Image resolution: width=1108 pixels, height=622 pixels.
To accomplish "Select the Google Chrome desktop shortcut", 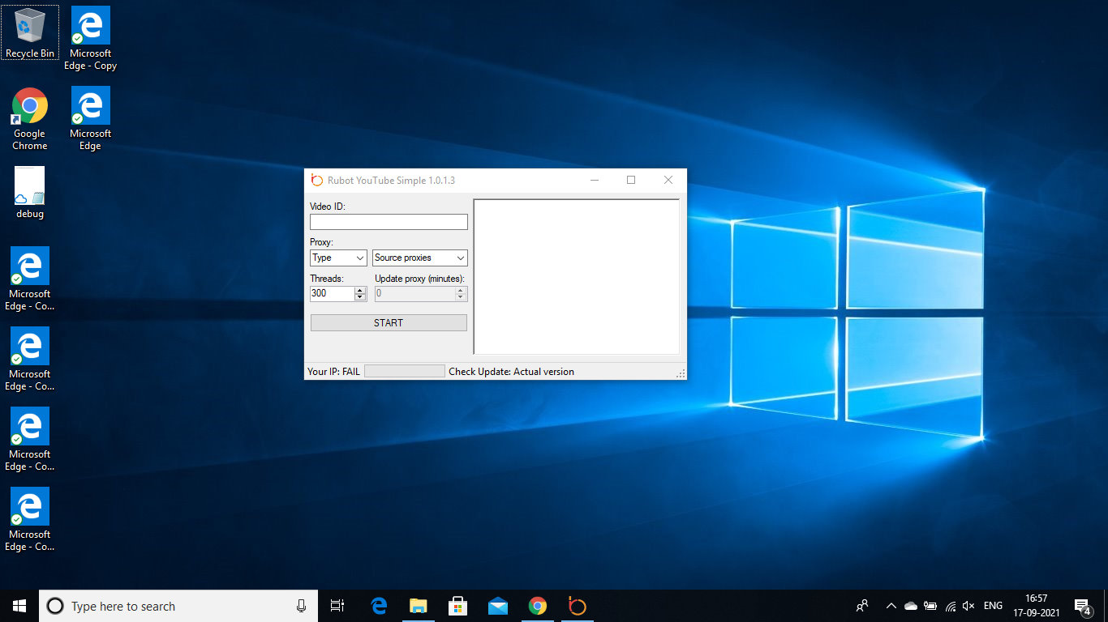I will click(30, 118).
